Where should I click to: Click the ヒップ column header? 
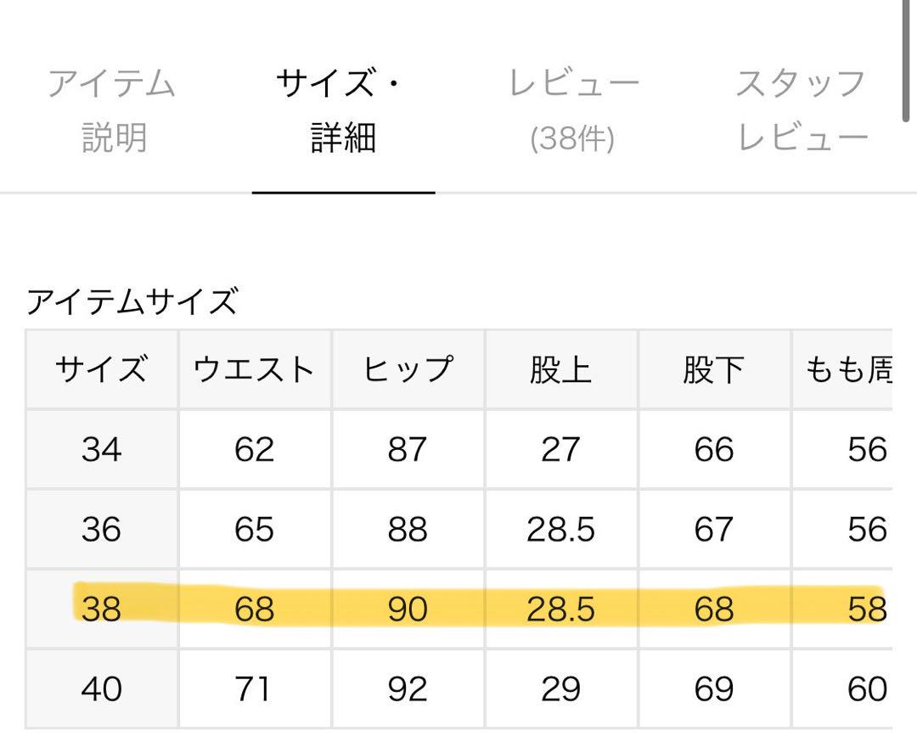(x=408, y=369)
